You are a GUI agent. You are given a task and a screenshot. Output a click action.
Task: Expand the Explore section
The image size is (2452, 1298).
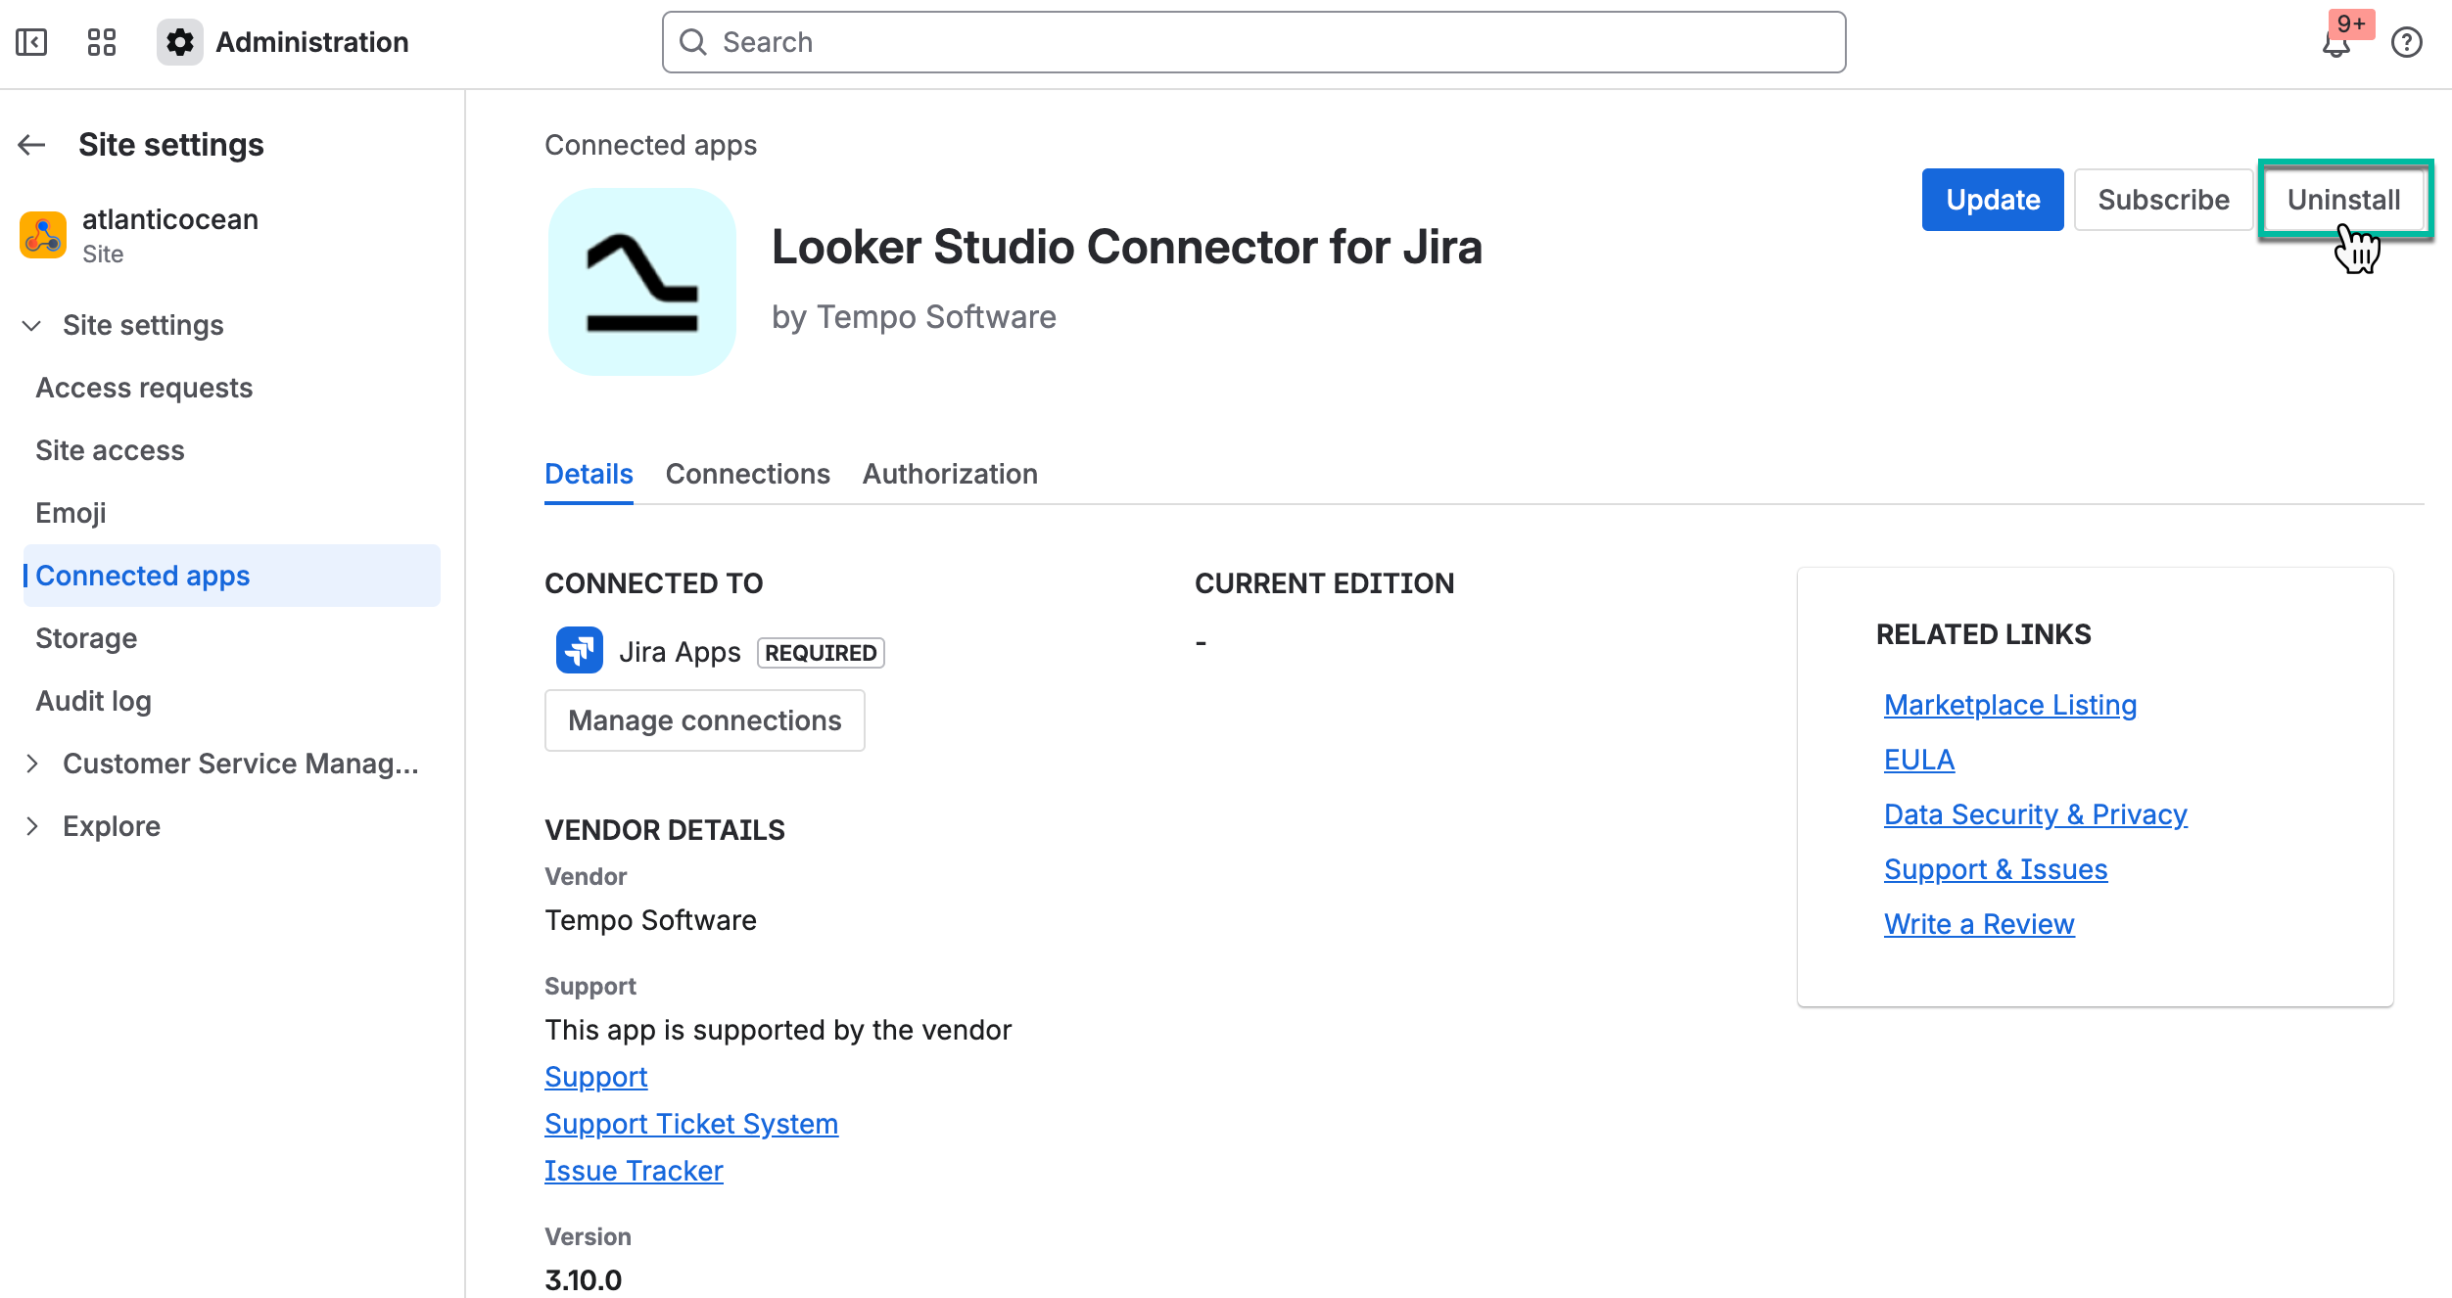pos(33,825)
